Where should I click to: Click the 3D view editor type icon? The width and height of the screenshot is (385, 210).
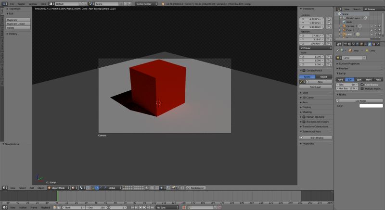tap(5, 188)
